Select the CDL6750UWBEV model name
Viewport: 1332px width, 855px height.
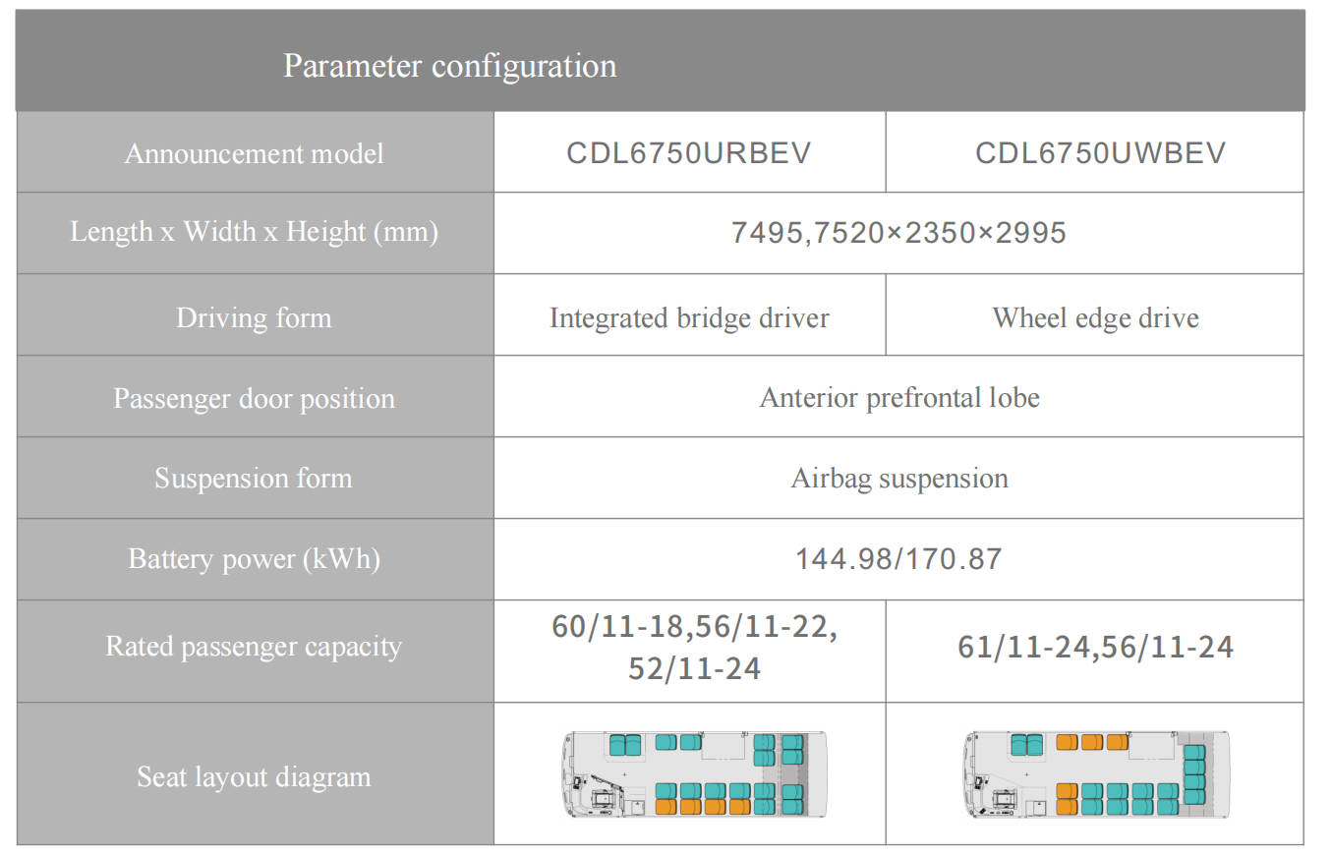click(1093, 152)
